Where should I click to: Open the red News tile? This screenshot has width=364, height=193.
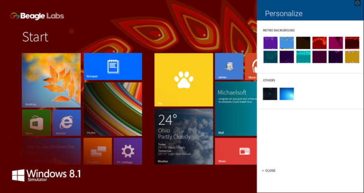pos(236,151)
